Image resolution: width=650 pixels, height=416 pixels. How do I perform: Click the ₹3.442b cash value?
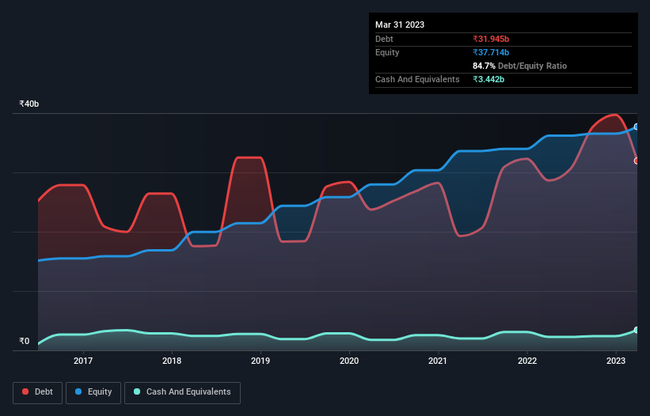(488, 79)
